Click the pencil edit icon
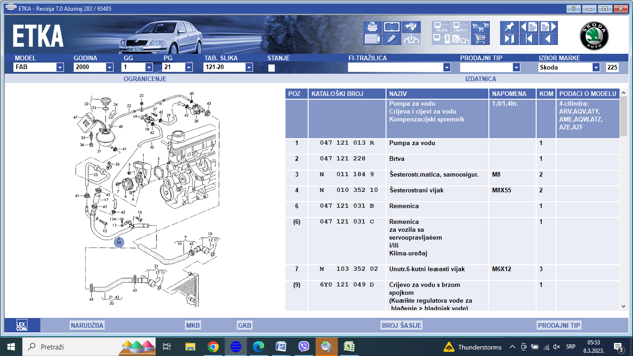Image resolution: width=633 pixels, height=356 pixels. (x=392, y=39)
